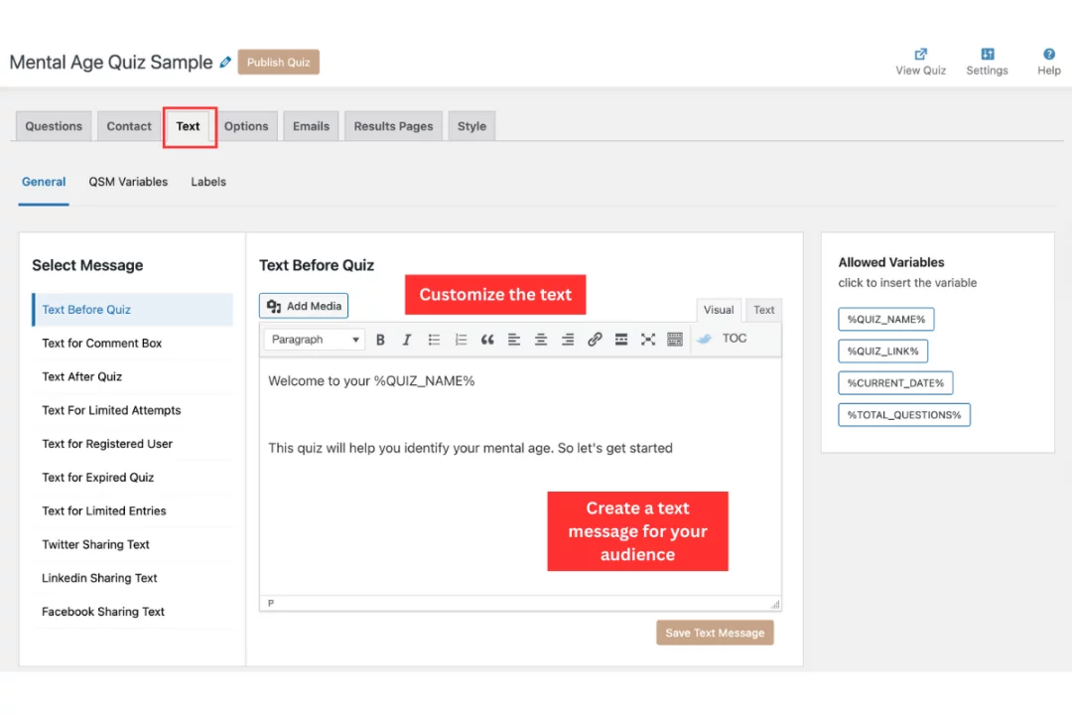Apply blockquote formatting
The width and height of the screenshot is (1072, 715).
coord(487,340)
